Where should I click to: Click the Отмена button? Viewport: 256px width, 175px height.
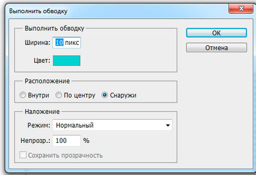click(x=216, y=48)
